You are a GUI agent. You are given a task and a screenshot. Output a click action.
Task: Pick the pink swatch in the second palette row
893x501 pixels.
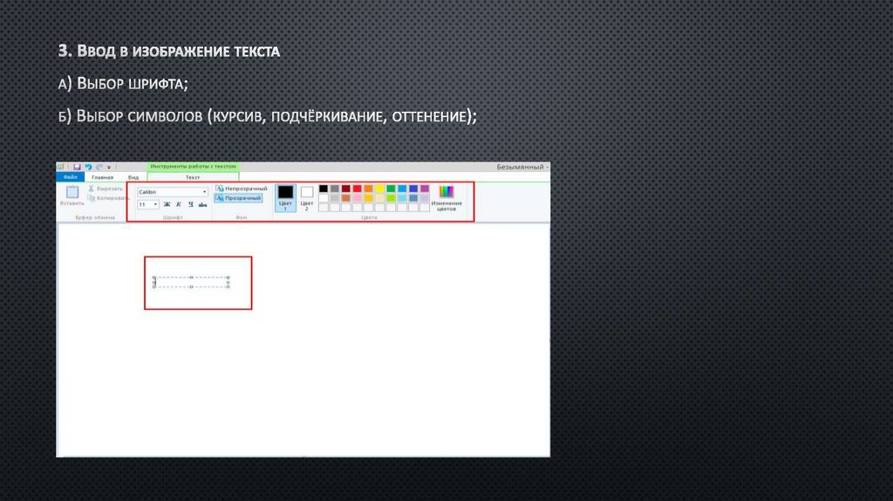357,198
